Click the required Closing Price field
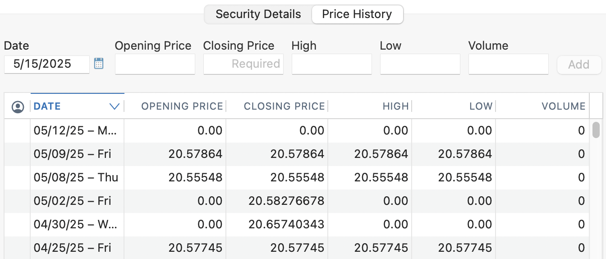The width and height of the screenshot is (606, 259). point(243,64)
